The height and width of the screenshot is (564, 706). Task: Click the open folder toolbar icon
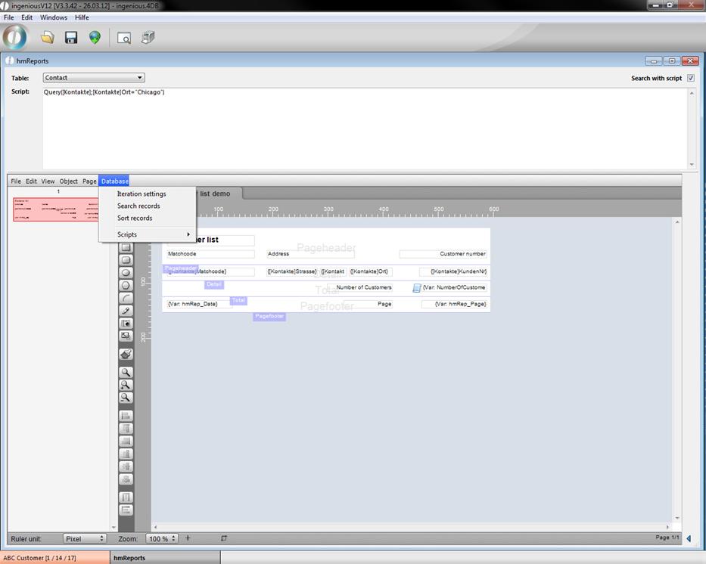(x=48, y=37)
